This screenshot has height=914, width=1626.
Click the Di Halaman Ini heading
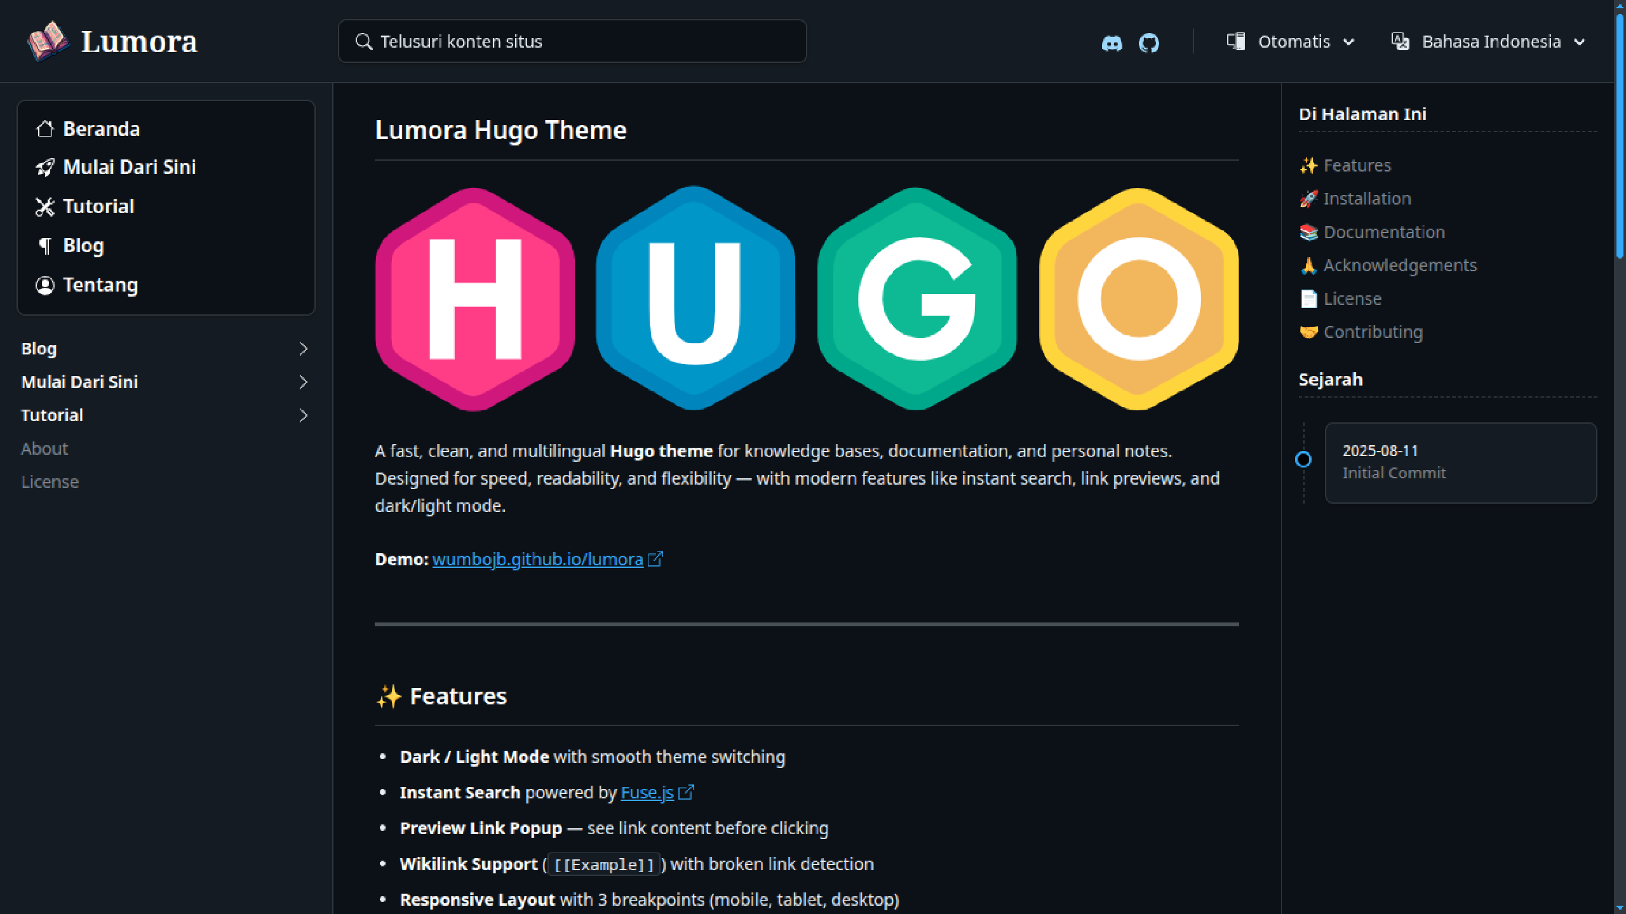click(1362, 114)
